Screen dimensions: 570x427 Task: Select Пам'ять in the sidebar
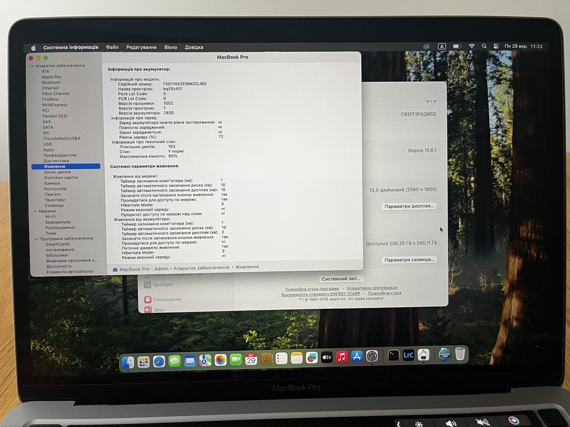(x=53, y=194)
